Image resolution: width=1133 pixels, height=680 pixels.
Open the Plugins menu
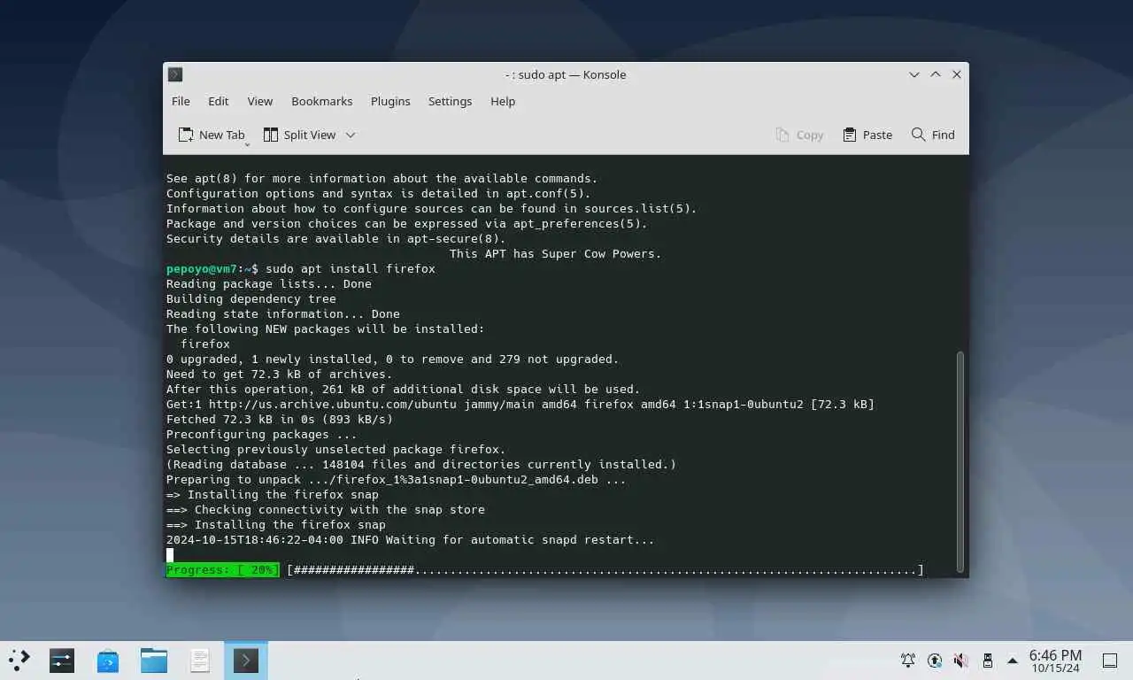pos(390,101)
